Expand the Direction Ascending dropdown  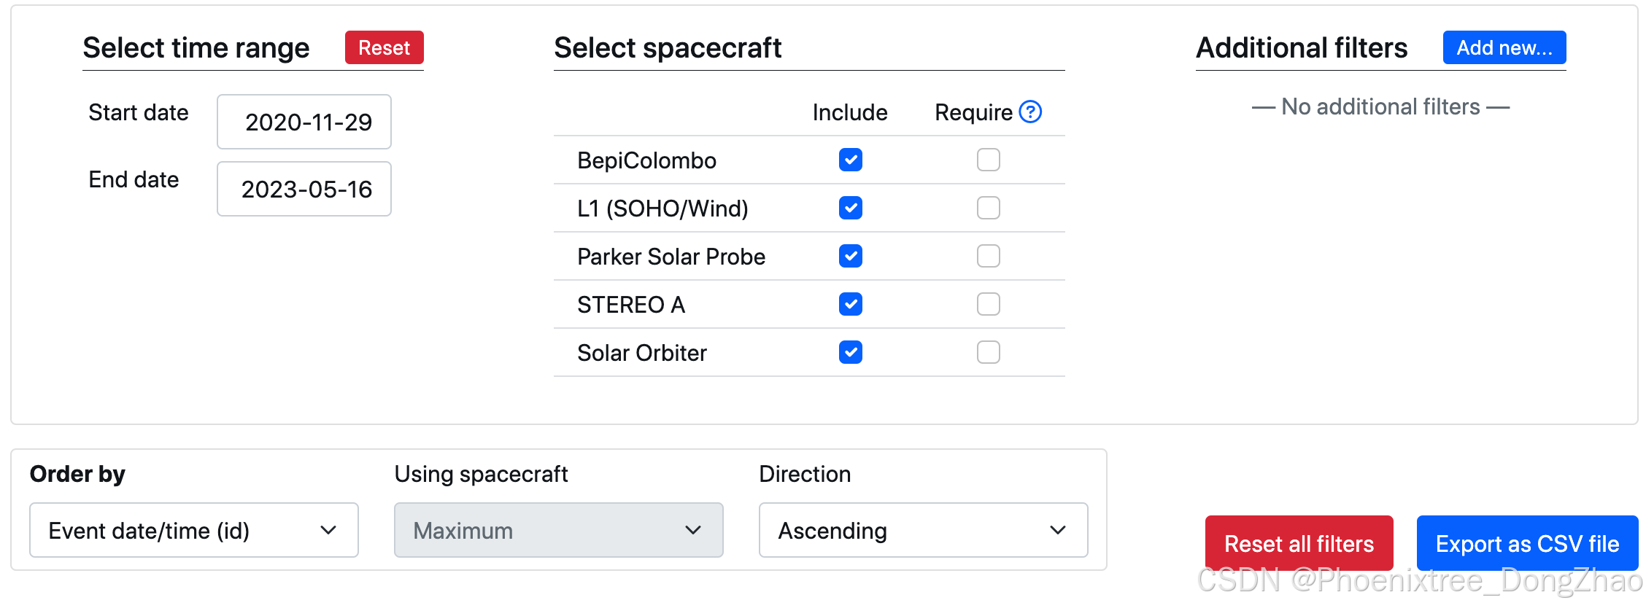(x=923, y=530)
